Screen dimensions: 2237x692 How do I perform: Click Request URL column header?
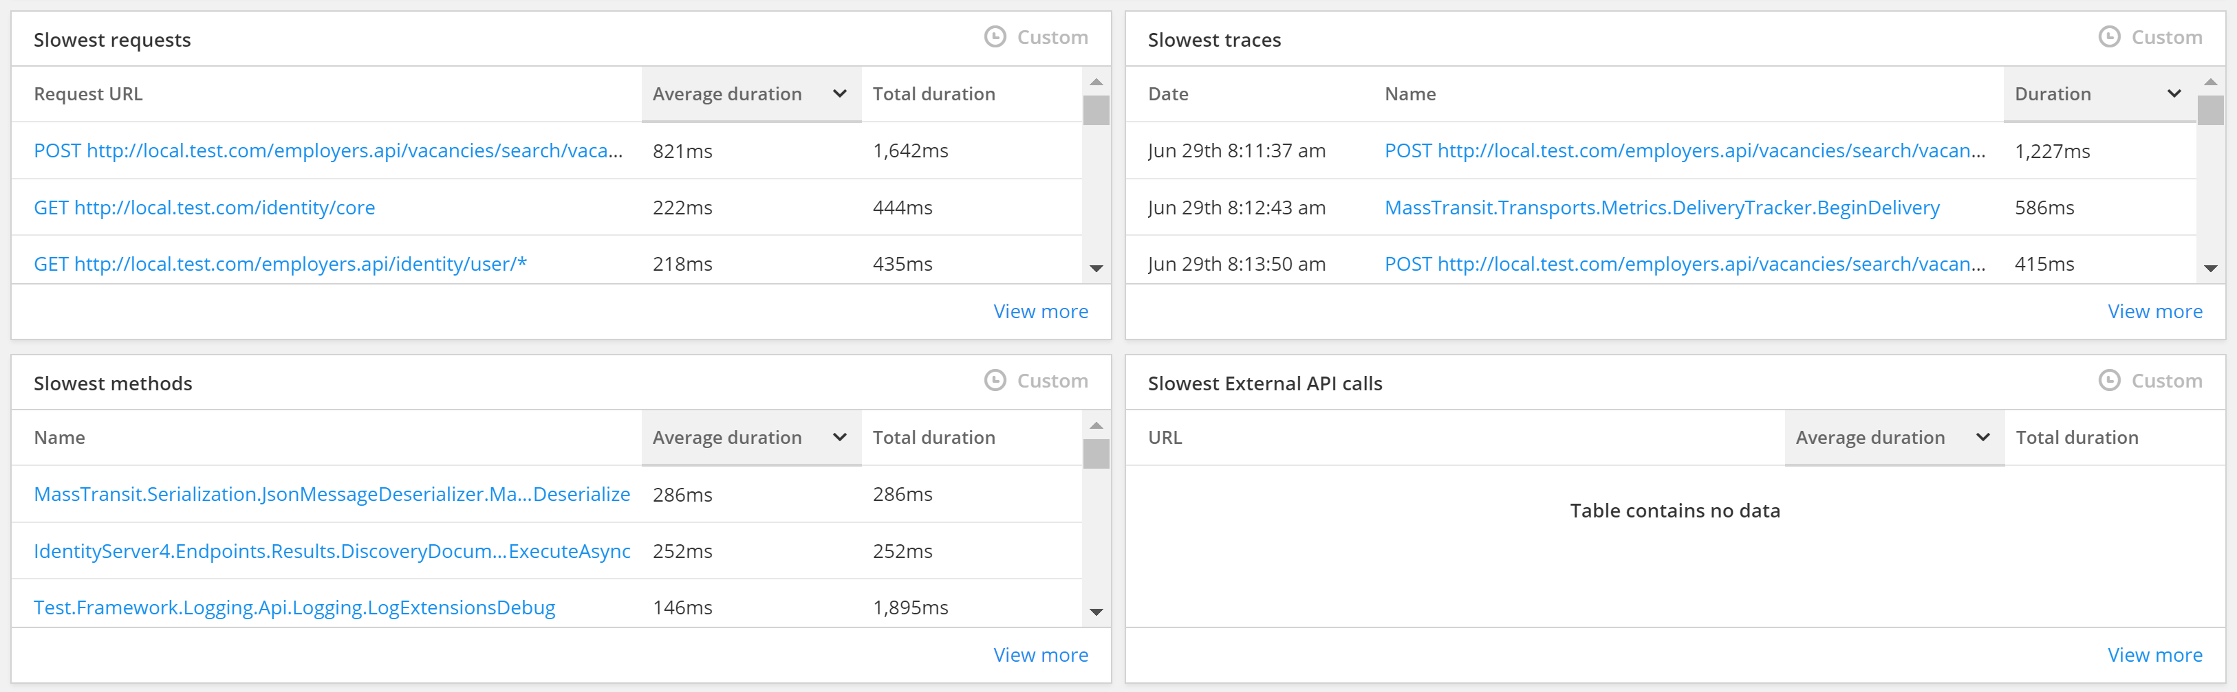click(x=88, y=93)
